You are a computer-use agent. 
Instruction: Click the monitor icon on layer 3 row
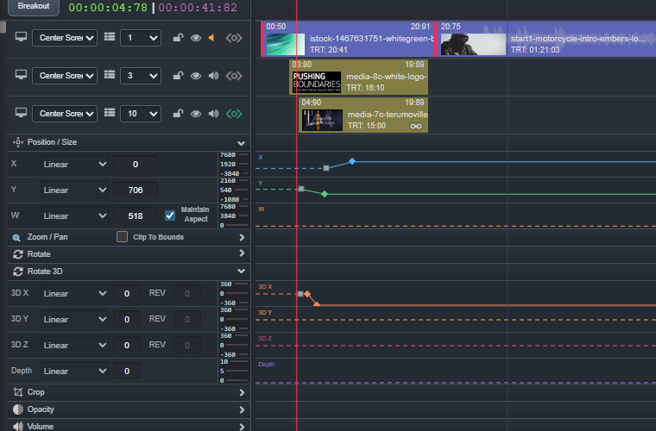pyautogui.click(x=21, y=75)
